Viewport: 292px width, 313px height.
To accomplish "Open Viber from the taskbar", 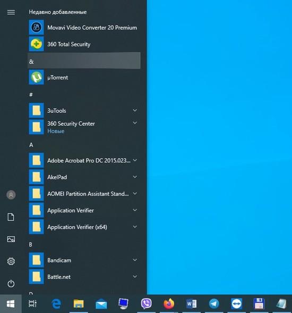I will 147,303.
